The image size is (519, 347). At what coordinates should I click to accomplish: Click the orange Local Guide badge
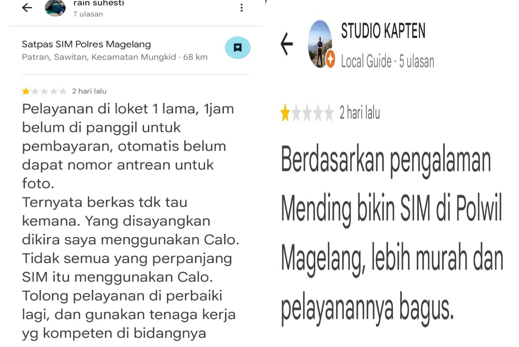330,60
